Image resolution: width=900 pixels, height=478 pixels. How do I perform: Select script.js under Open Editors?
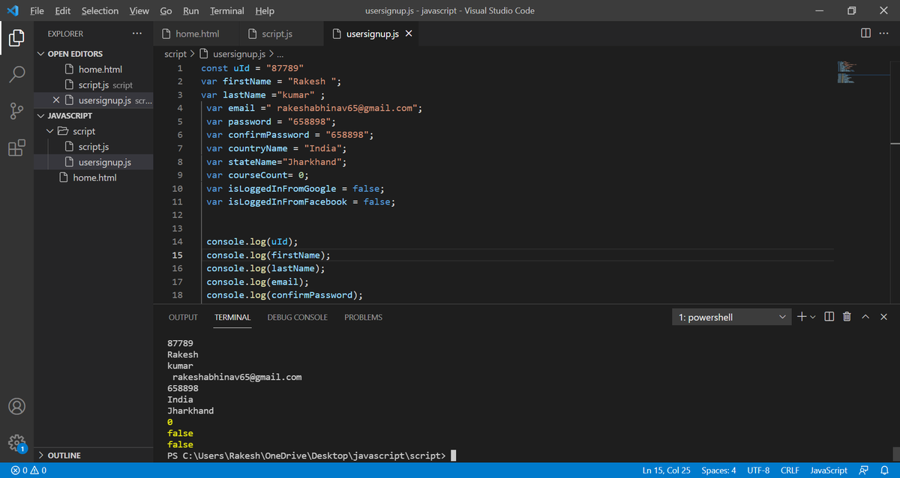point(94,85)
